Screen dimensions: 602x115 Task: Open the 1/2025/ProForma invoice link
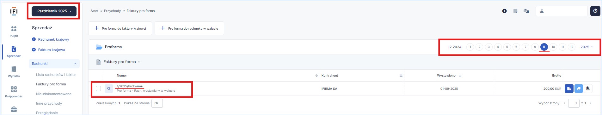pos(130,86)
